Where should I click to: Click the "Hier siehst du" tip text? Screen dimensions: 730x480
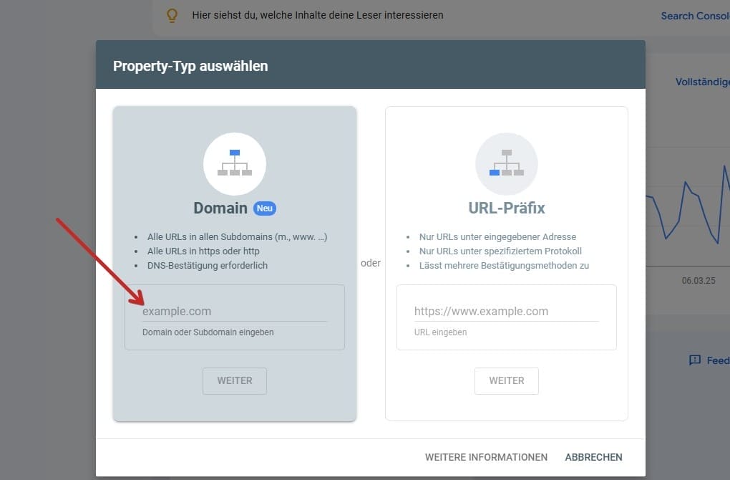(318, 15)
